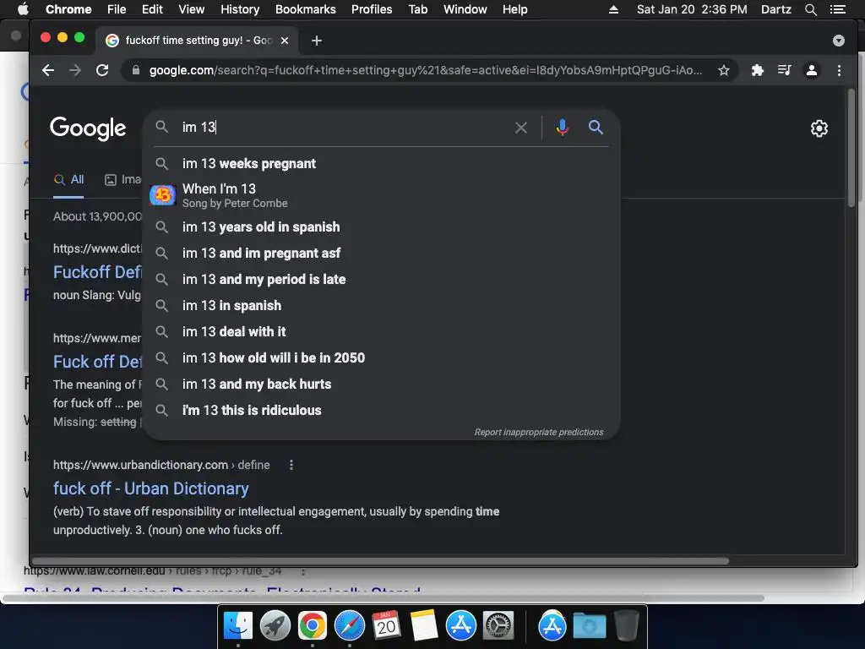Viewport: 865px width, 649px height.
Task: Click the horizontal scrollbar of front window
Action: [381, 561]
